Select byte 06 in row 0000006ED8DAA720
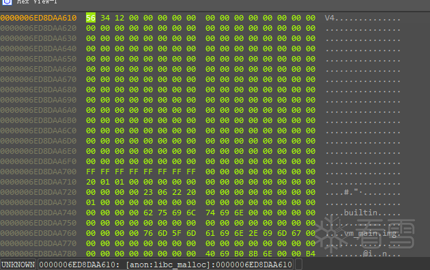The image size is (430, 270). (162, 192)
